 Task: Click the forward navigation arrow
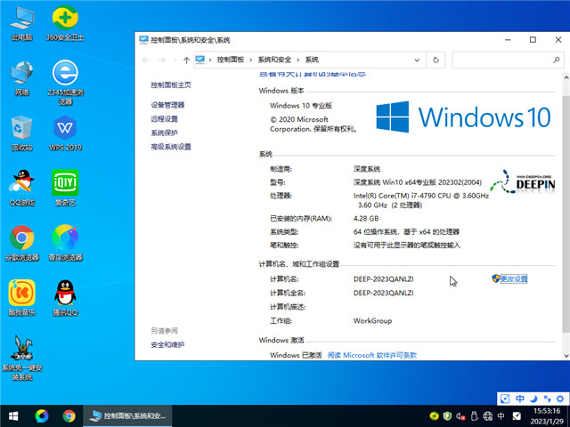(x=162, y=60)
